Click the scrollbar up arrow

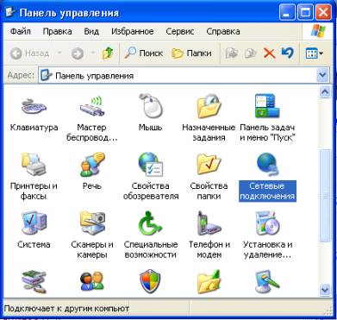[x=325, y=91]
